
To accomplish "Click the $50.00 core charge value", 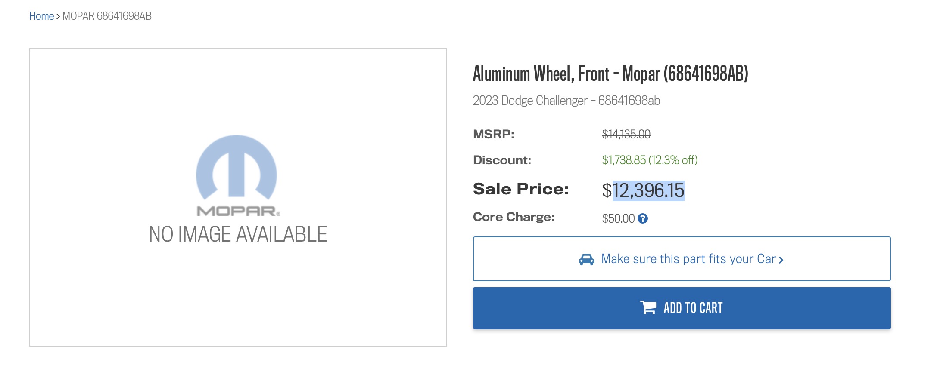I will pyautogui.click(x=618, y=218).
